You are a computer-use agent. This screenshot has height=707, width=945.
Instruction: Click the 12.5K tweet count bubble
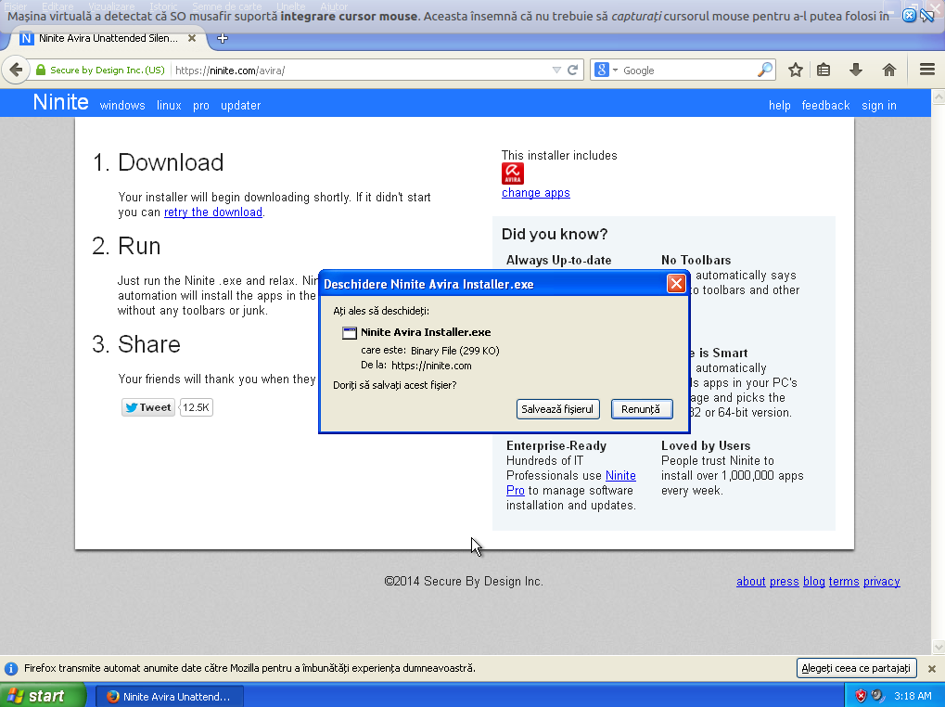196,407
